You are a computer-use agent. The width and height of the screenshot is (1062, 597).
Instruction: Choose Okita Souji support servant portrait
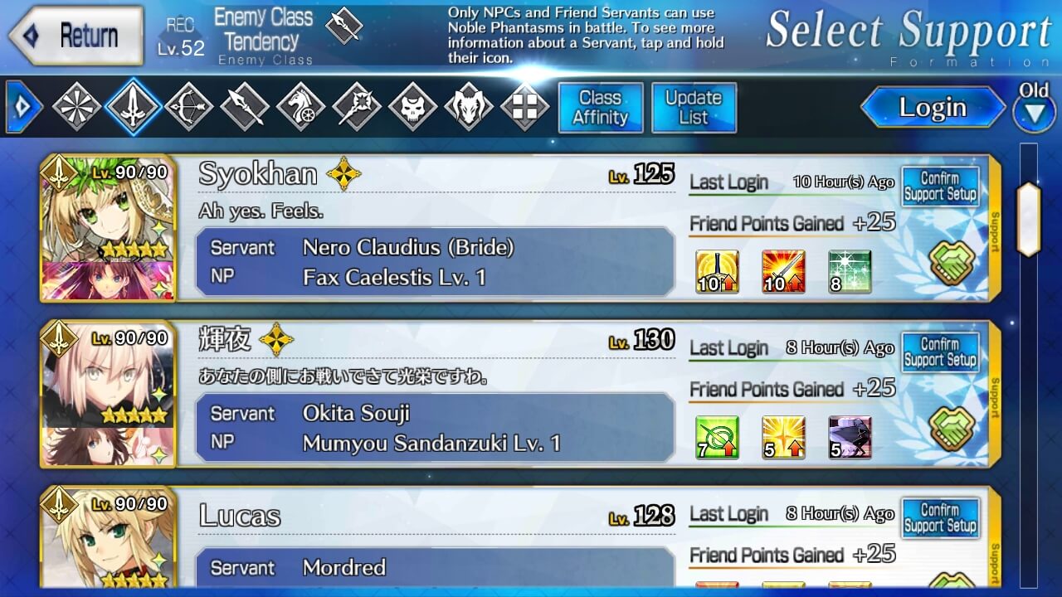[108, 375]
